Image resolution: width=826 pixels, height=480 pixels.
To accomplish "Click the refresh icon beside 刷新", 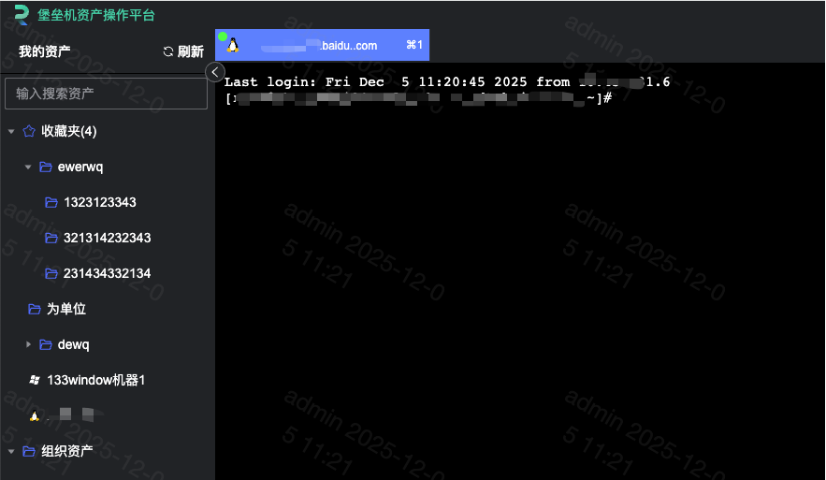I will [168, 51].
